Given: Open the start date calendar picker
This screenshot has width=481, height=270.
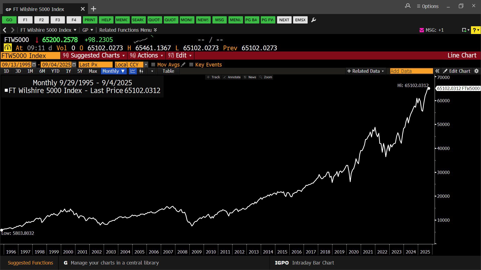Looking at the screenshot, I should (x=34, y=64).
